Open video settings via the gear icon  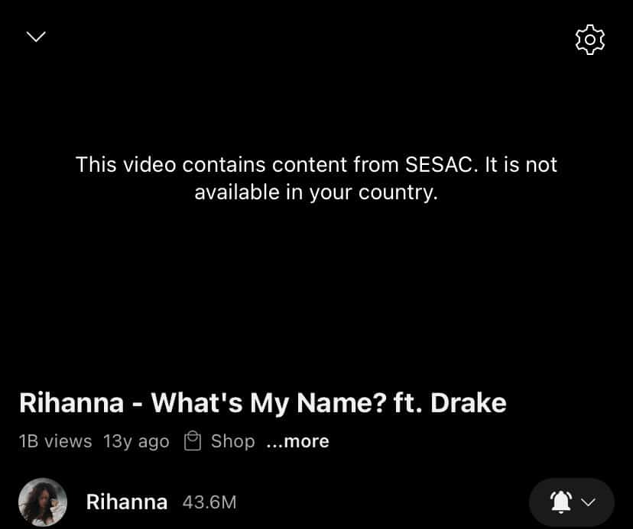(589, 40)
